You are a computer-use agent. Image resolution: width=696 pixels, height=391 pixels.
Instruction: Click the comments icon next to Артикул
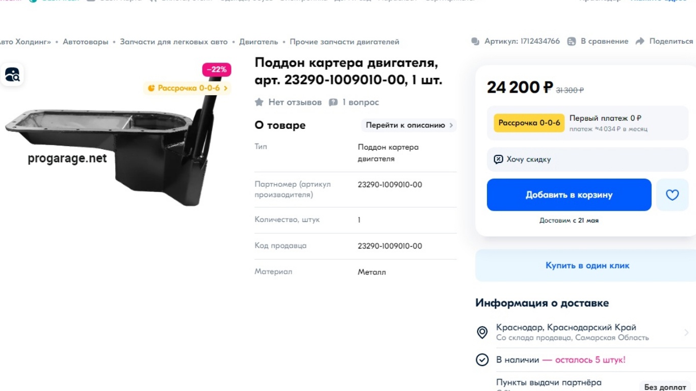coord(475,41)
